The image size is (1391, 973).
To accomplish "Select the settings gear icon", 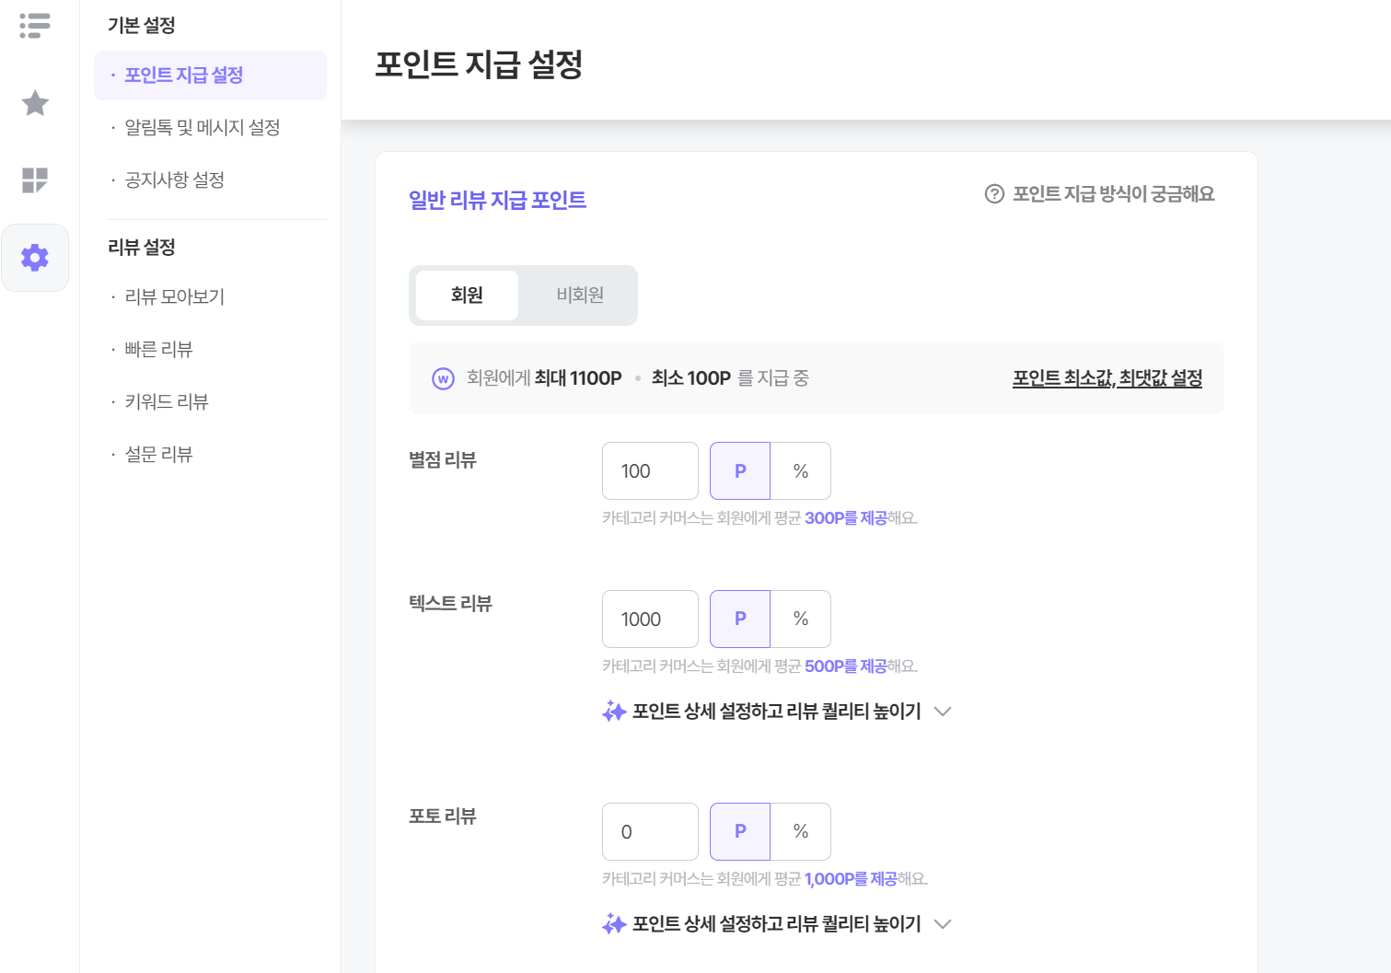I will pyautogui.click(x=35, y=258).
